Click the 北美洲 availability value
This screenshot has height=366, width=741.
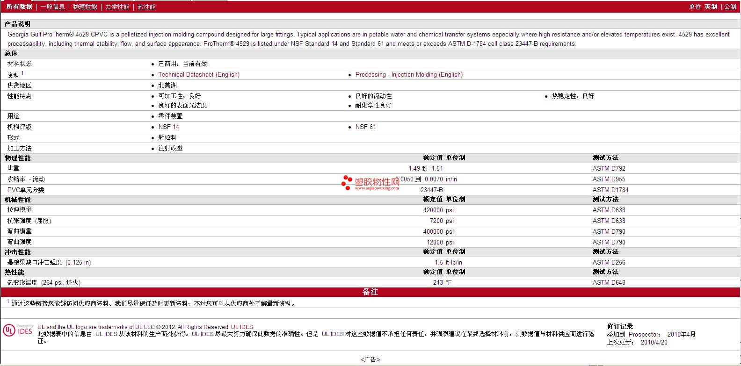167,85
